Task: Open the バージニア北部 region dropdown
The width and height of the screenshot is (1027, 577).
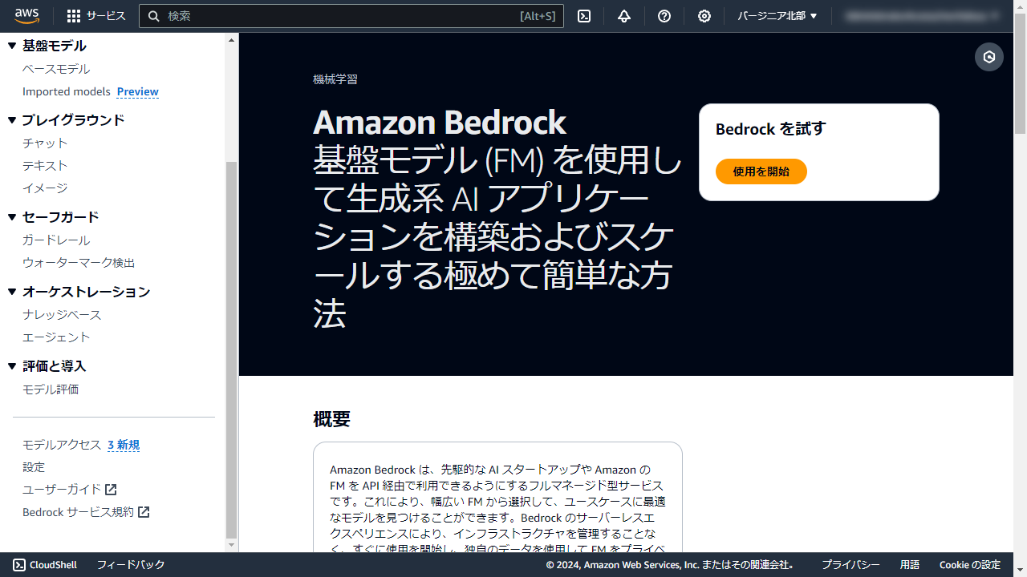Action: (x=777, y=16)
